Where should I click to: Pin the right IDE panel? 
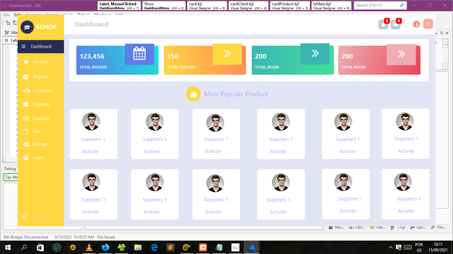pos(441,33)
